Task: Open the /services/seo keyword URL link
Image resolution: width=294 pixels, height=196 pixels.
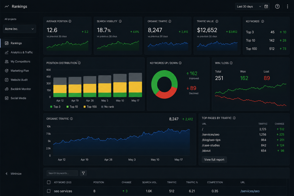Action: pos(250,191)
